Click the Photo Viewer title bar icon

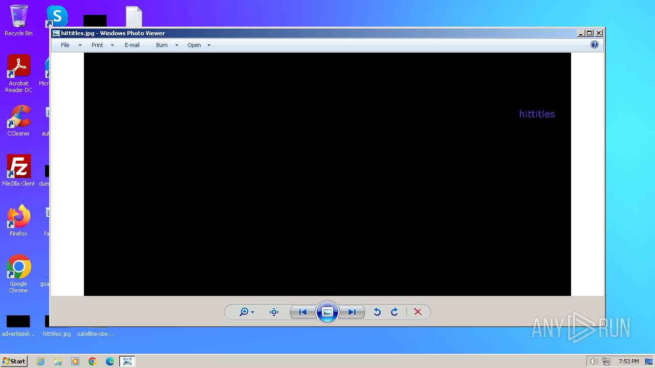coord(56,33)
